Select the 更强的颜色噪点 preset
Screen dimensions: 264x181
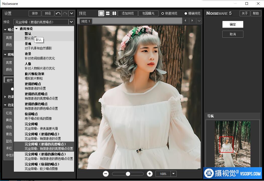[x=44, y=106]
